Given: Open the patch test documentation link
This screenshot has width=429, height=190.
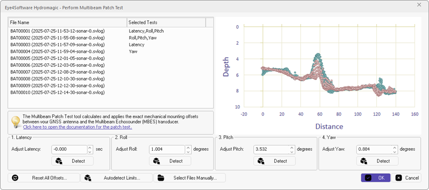Looking at the screenshot, I should (x=78, y=127).
